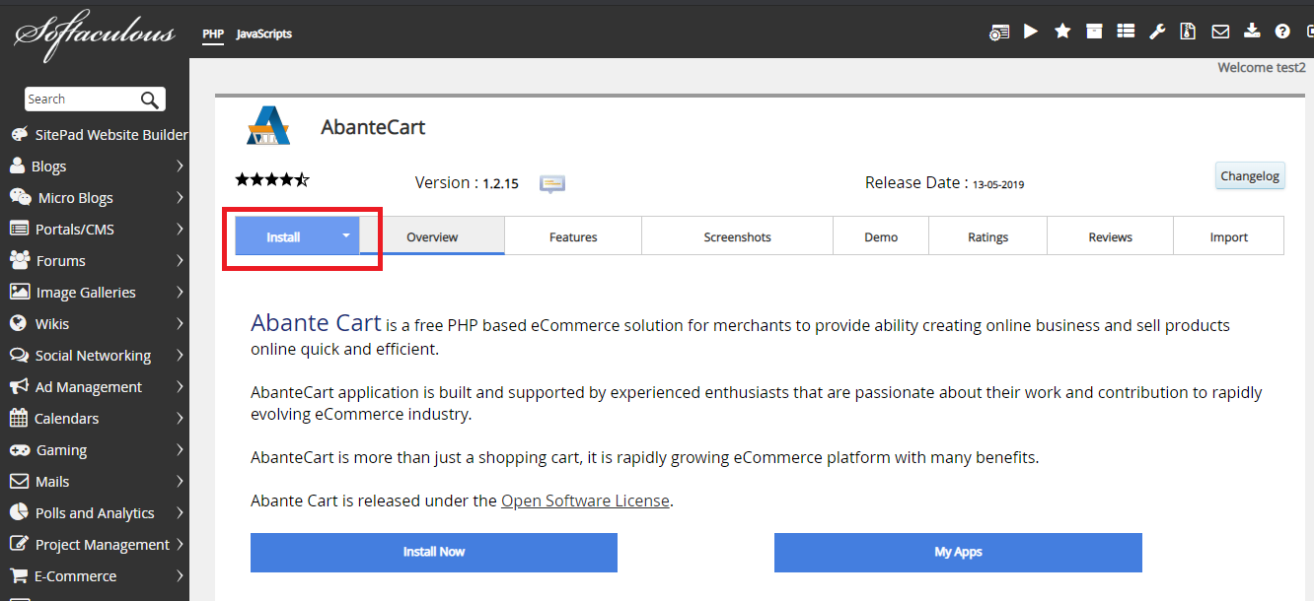Select the Mails category label
Image resolution: width=1314 pixels, height=601 pixels.
coord(52,481)
